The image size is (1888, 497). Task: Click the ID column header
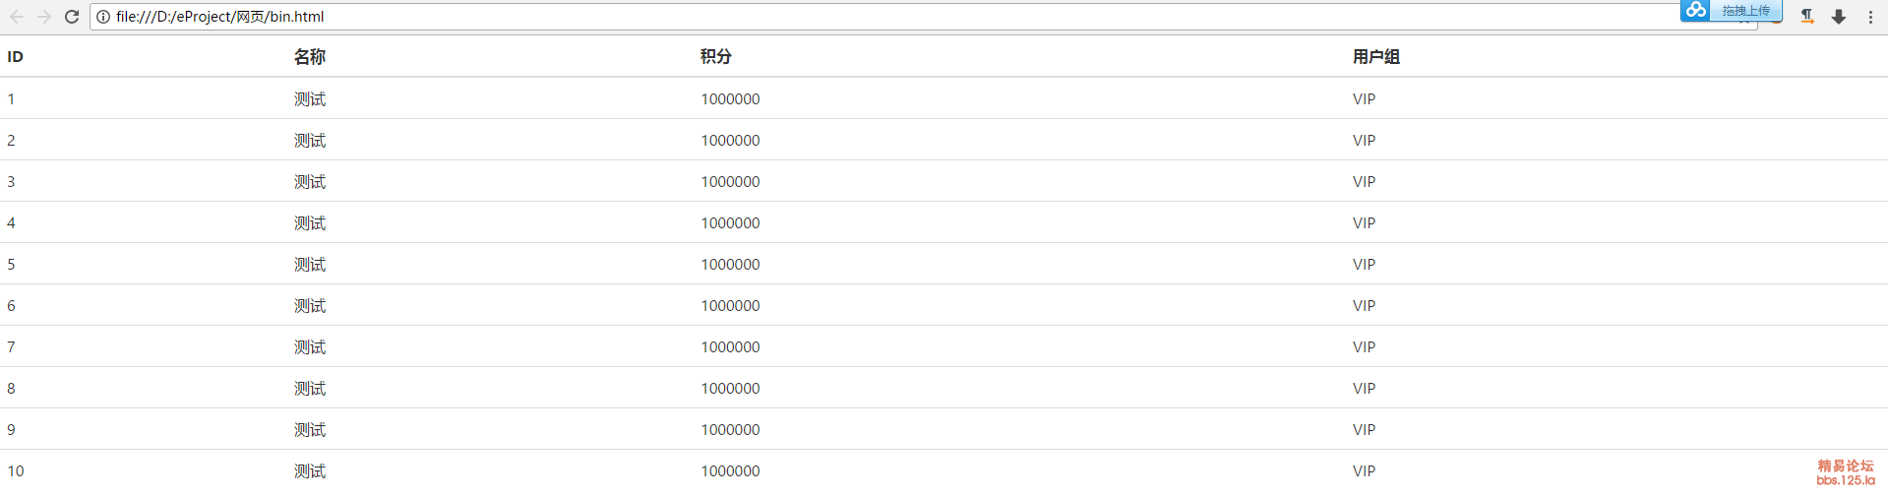pos(15,57)
